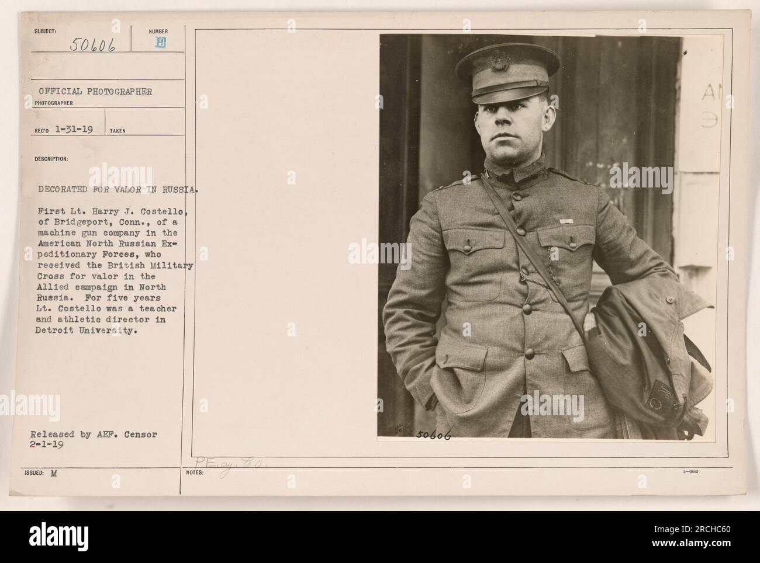Click the "DESCRIPTION:" label

click(51, 158)
